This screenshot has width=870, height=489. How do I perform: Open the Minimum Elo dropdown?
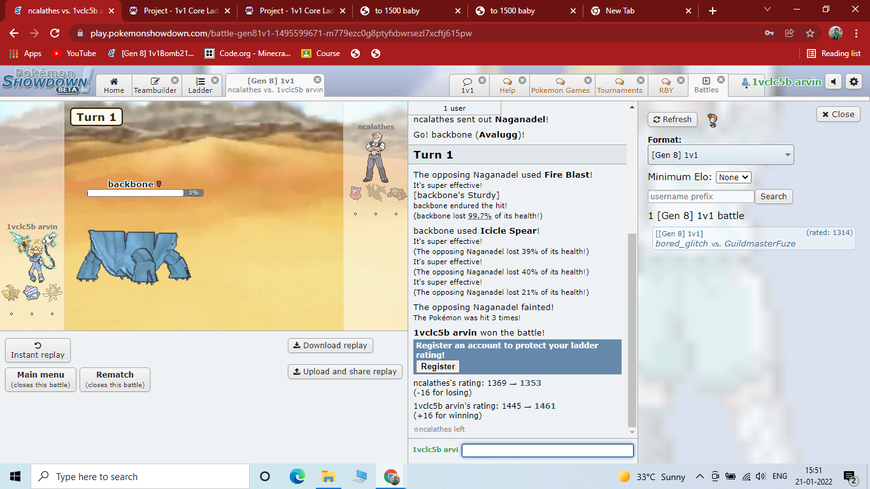(x=734, y=178)
